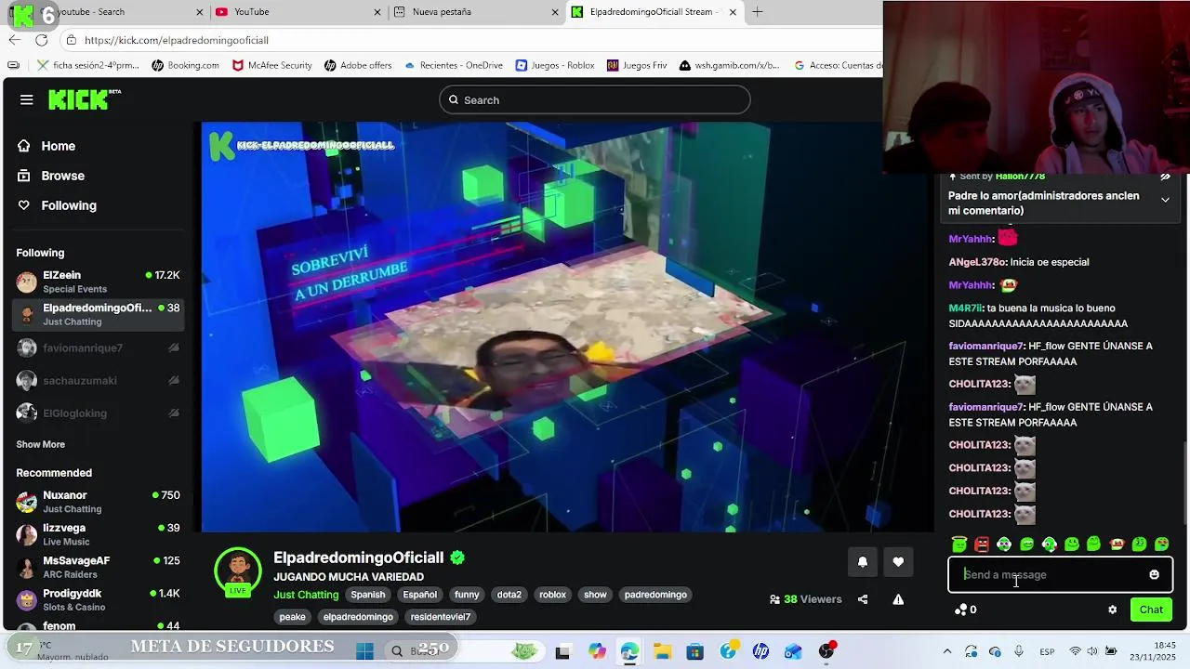Click the URL address bar
Image resolution: width=1190 pixels, height=669 pixels.
click(465, 40)
